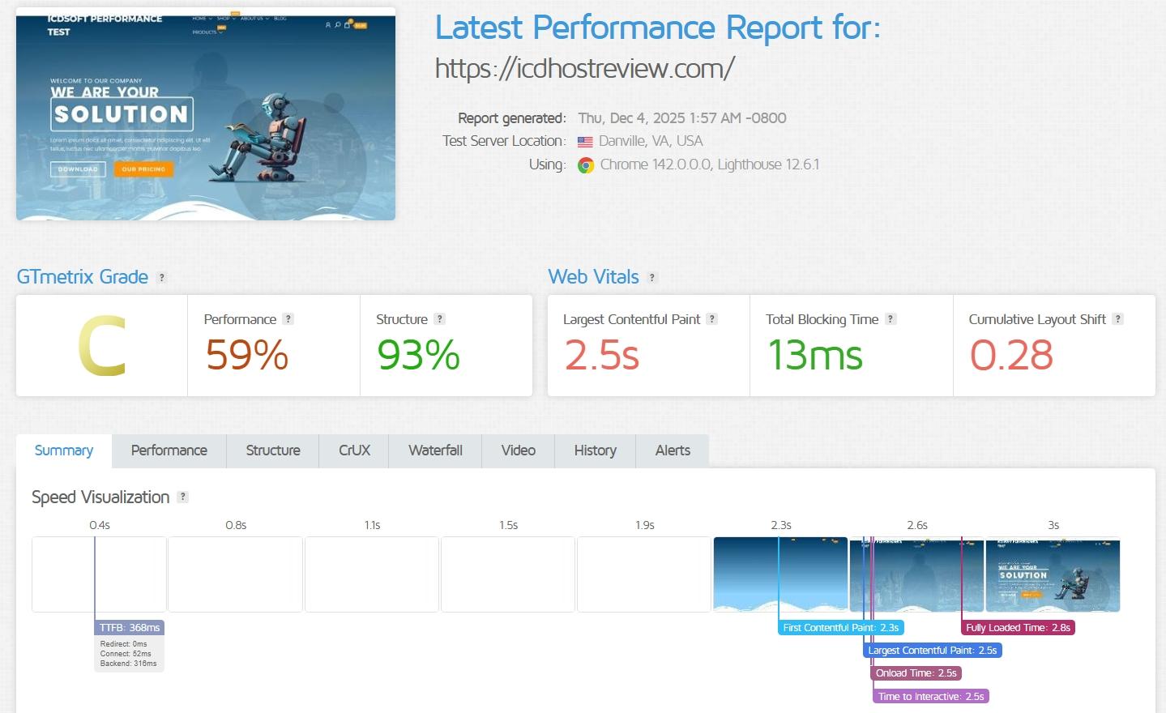Click the 93% structure score
Screen dimensions: 1166x713
click(418, 355)
